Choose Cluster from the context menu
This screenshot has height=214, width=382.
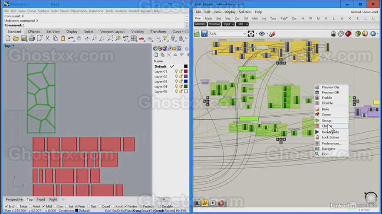click(x=331, y=126)
